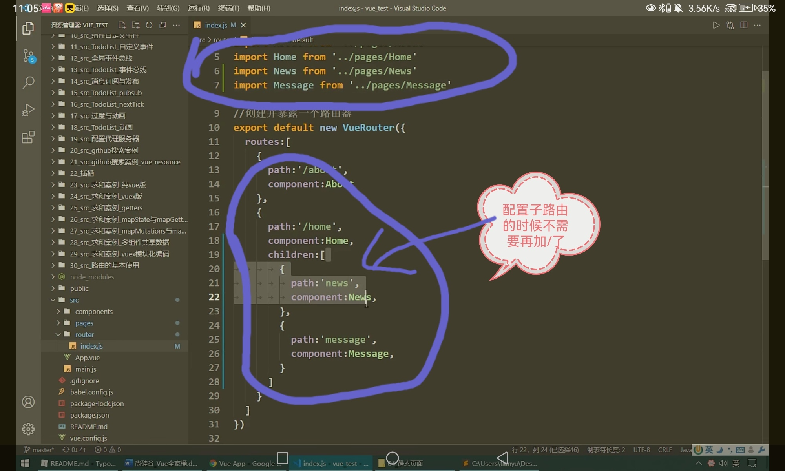The height and width of the screenshot is (471, 785).
Task: Click the master branch status item
Action: pos(39,450)
